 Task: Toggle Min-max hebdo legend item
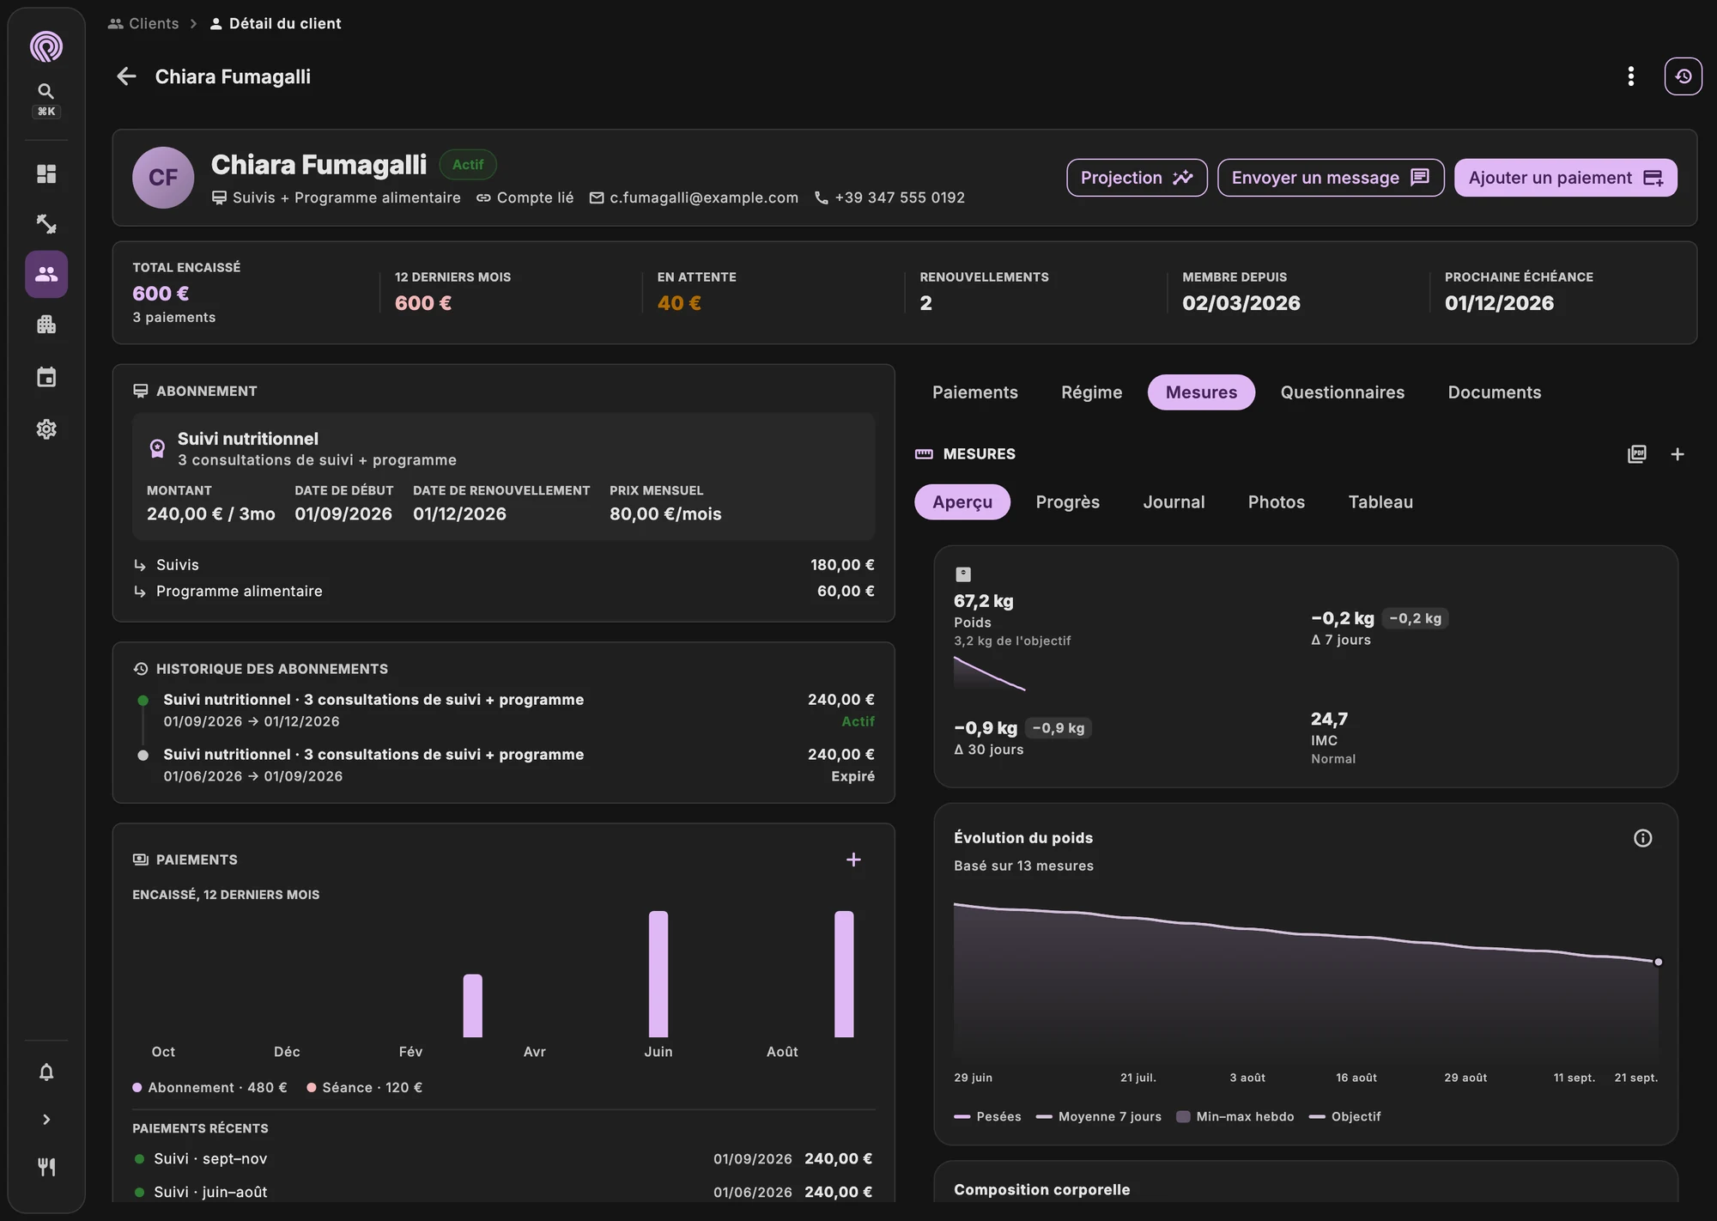1235,1116
